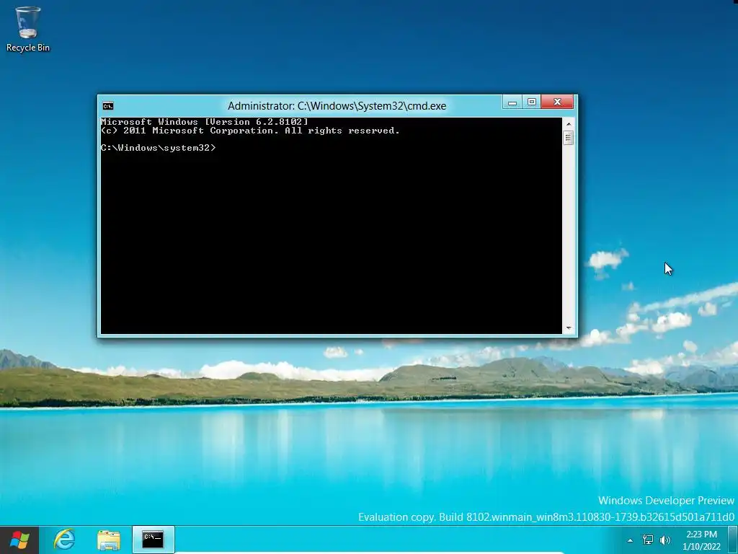
Task: Click the C:\Windows\system32> prompt line
Action: tap(158, 148)
